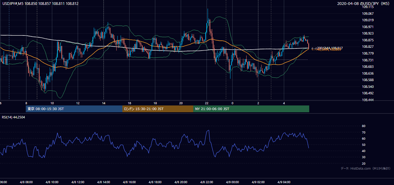This screenshot has height=185, width=394.
Task: Click the 4/8 14:00 date axis label
Action: tap(104, 182)
